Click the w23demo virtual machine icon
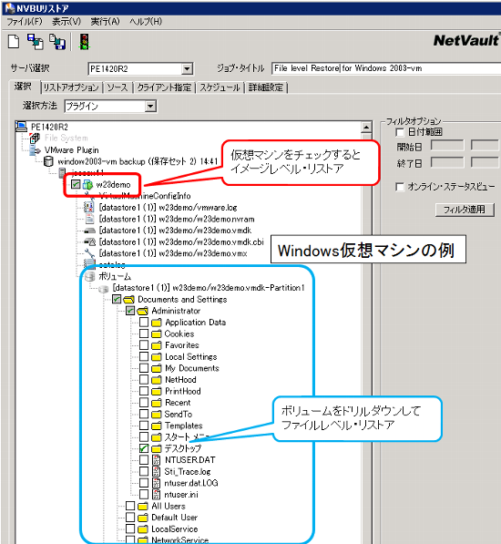501x544 pixels. pos(87,185)
